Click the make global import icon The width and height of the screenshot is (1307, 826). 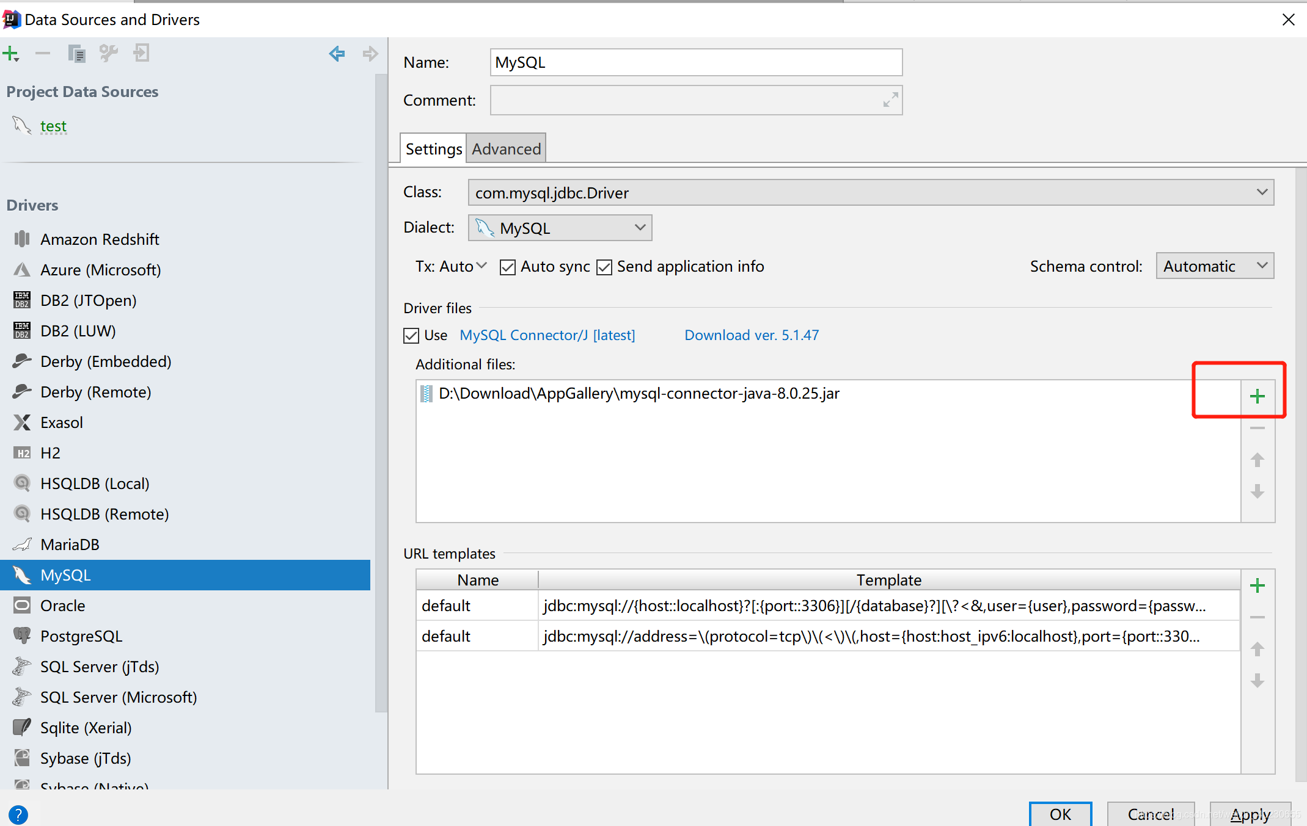click(x=141, y=53)
